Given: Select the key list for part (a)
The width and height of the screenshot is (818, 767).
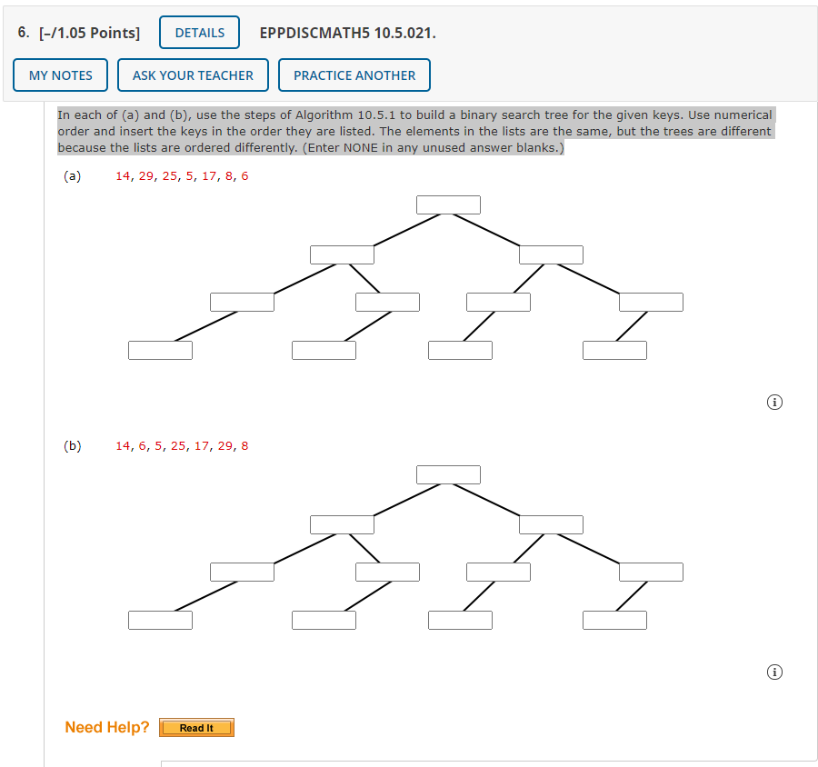Looking at the screenshot, I should click(x=183, y=175).
